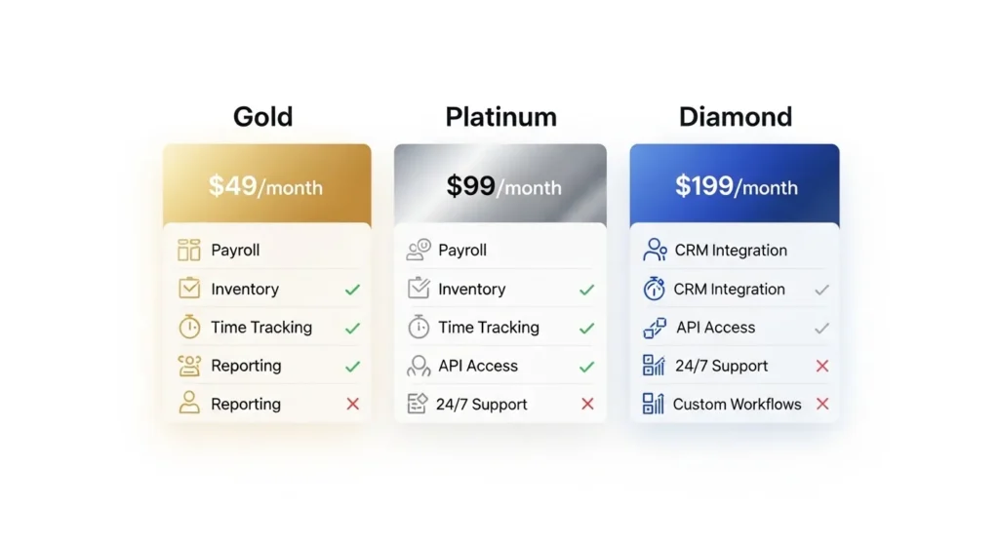999x545 pixels.
Task: Click the green checkmark beside Platinum Time Tracking
Action: coord(586,329)
